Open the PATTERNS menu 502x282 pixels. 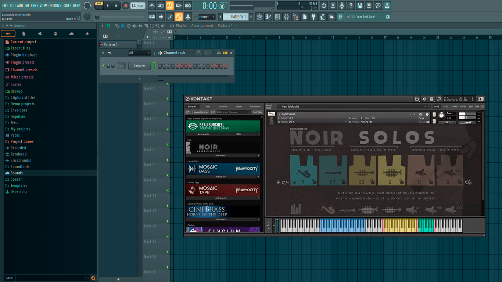click(31, 6)
